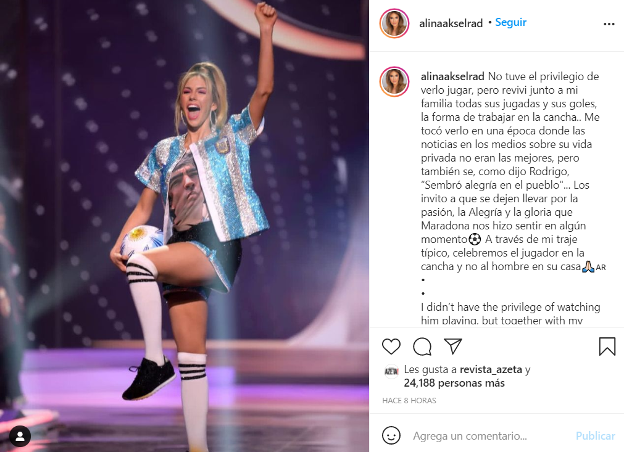Click the HACE 8 HORAS timestamp

click(x=409, y=401)
